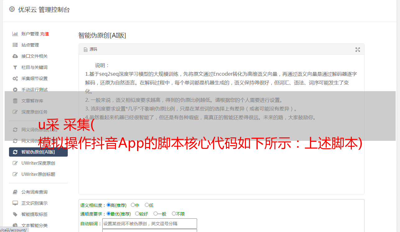The image size is (400, 232).
Task: Click the gears icon for 采集细节设置
Action: 15,78
